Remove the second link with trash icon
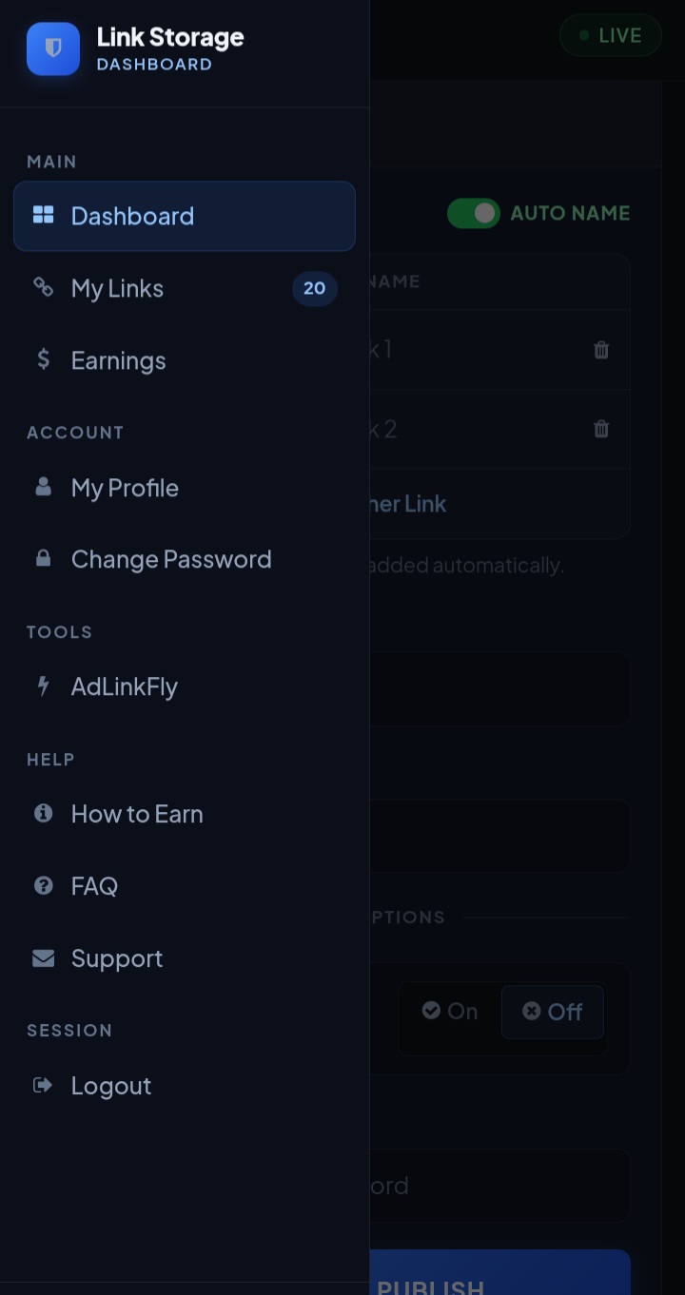This screenshot has width=685, height=1295. pyautogui.click(x=601, y=429)
